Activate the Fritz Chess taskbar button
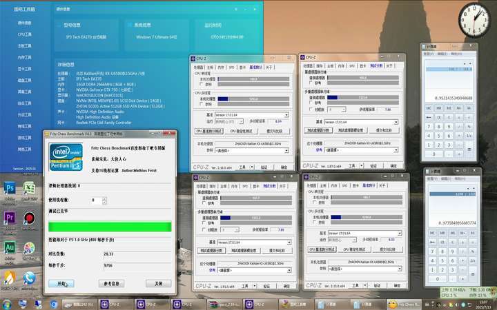The width and height of the screenshot is (497, 310). 404,304
